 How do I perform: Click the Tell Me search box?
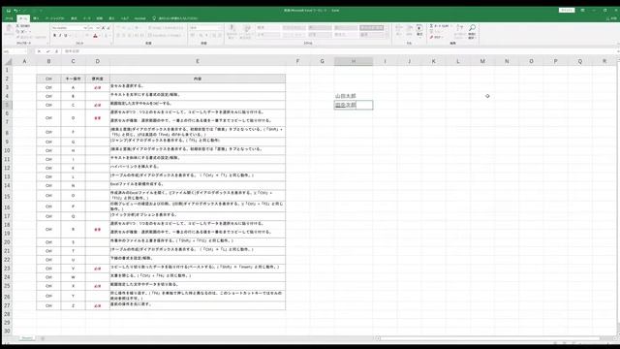coord(175,18)
